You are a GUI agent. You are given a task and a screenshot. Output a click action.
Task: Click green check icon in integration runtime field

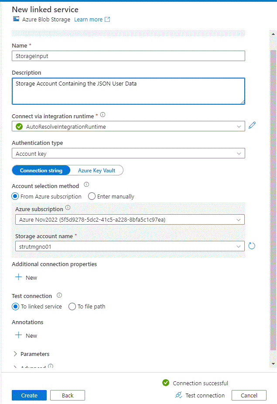(x=19, y=127)
